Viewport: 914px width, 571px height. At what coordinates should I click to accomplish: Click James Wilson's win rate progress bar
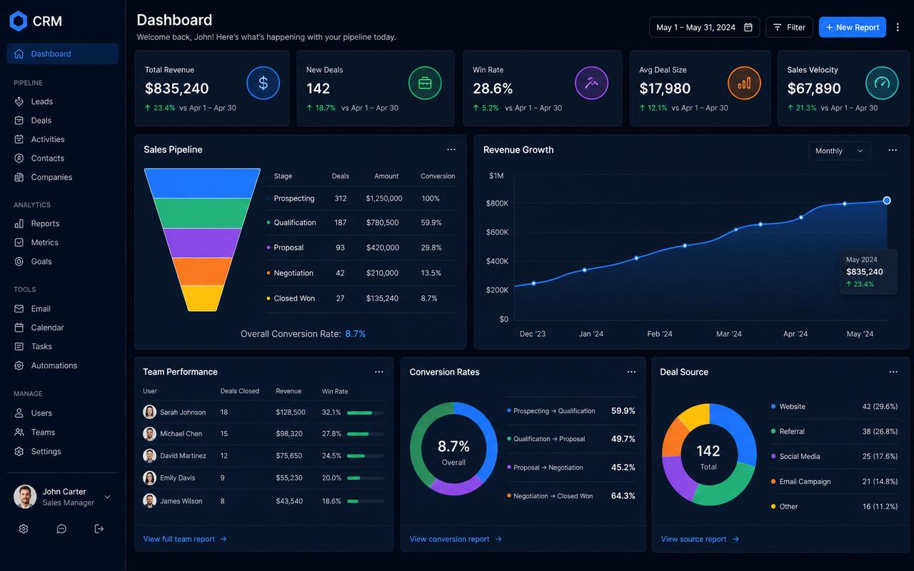coord(365,501)
